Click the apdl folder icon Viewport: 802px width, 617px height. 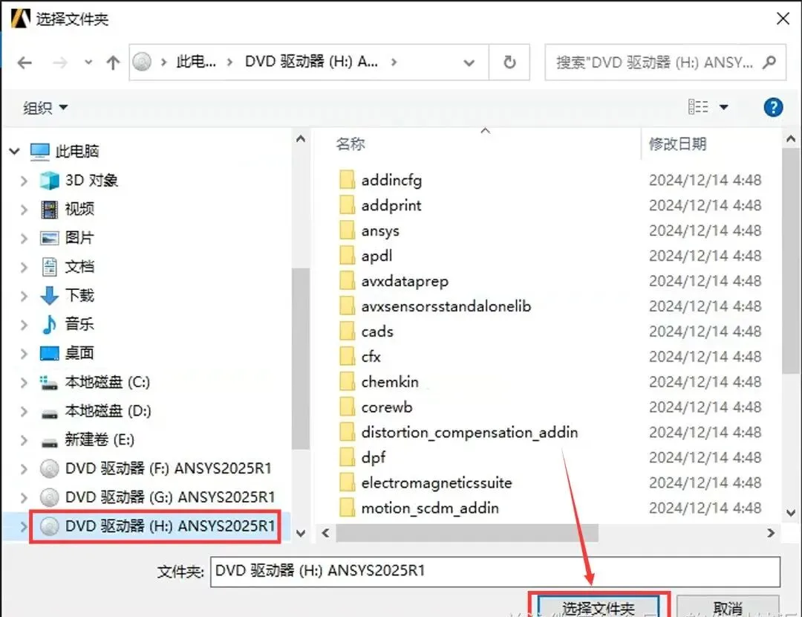coord(347,256)
